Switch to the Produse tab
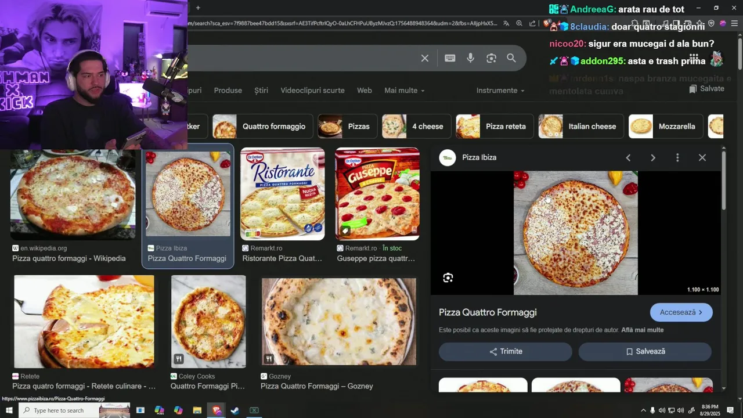 click(228, 91)
